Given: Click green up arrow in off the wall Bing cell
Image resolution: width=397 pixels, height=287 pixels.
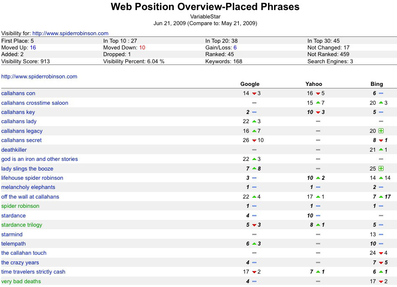Looking at the screenshot, I should pyautogui.click(x=381, y=197).
